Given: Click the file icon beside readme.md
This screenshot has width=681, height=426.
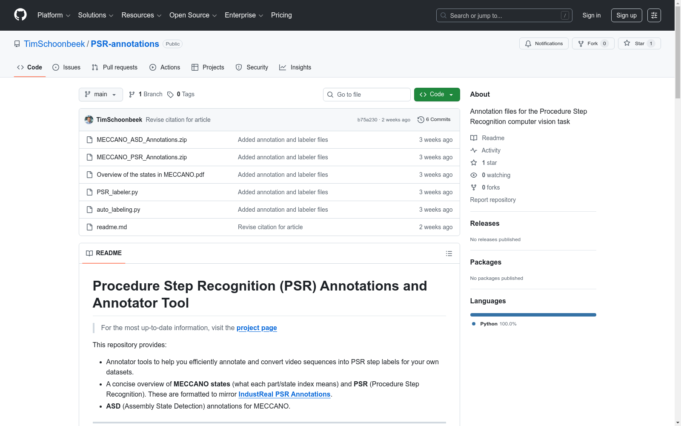Looking at the screenshot, I should click(x=89, y=227).
